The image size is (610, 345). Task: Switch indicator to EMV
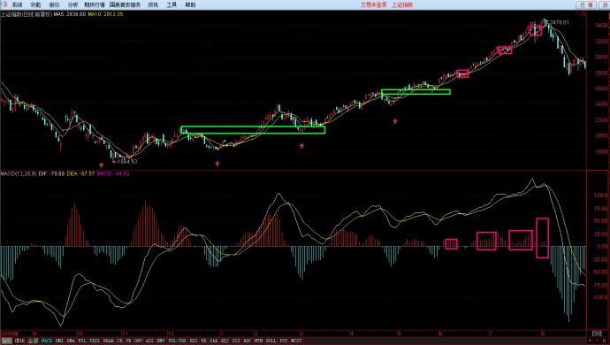pyautogui.click(x=161, y=341)
